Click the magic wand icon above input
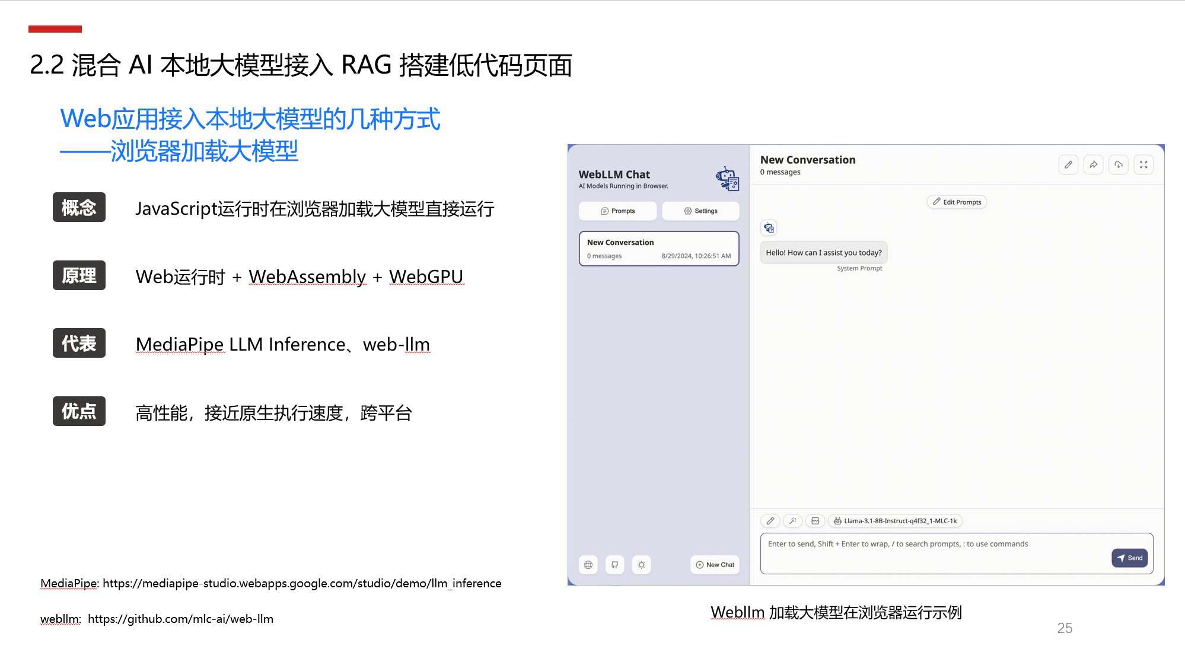Viewport: 1185px width, 668px height. click(x=793, y=521)
